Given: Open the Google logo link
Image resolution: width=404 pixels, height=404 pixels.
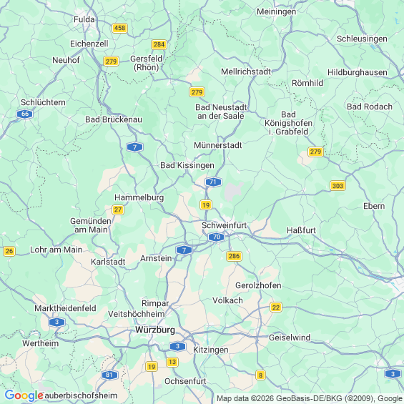Looking at the screenshot, I should coord(24,395).
